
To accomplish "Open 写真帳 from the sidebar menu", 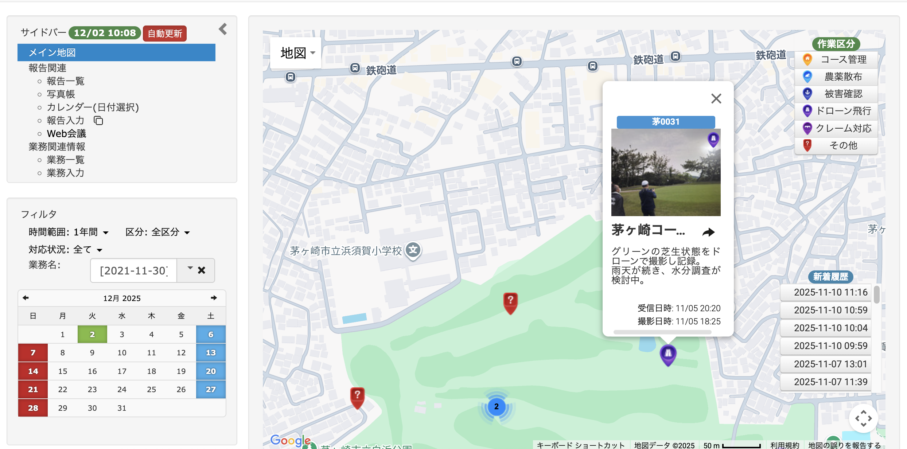I will 61,94.
